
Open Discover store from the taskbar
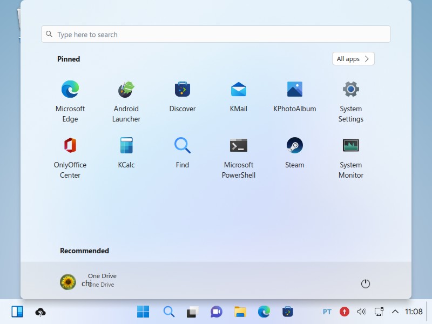tap(288, 312)
